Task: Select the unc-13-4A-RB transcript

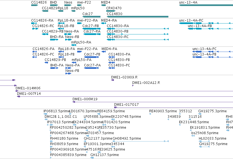Action: tap(211, 29)
